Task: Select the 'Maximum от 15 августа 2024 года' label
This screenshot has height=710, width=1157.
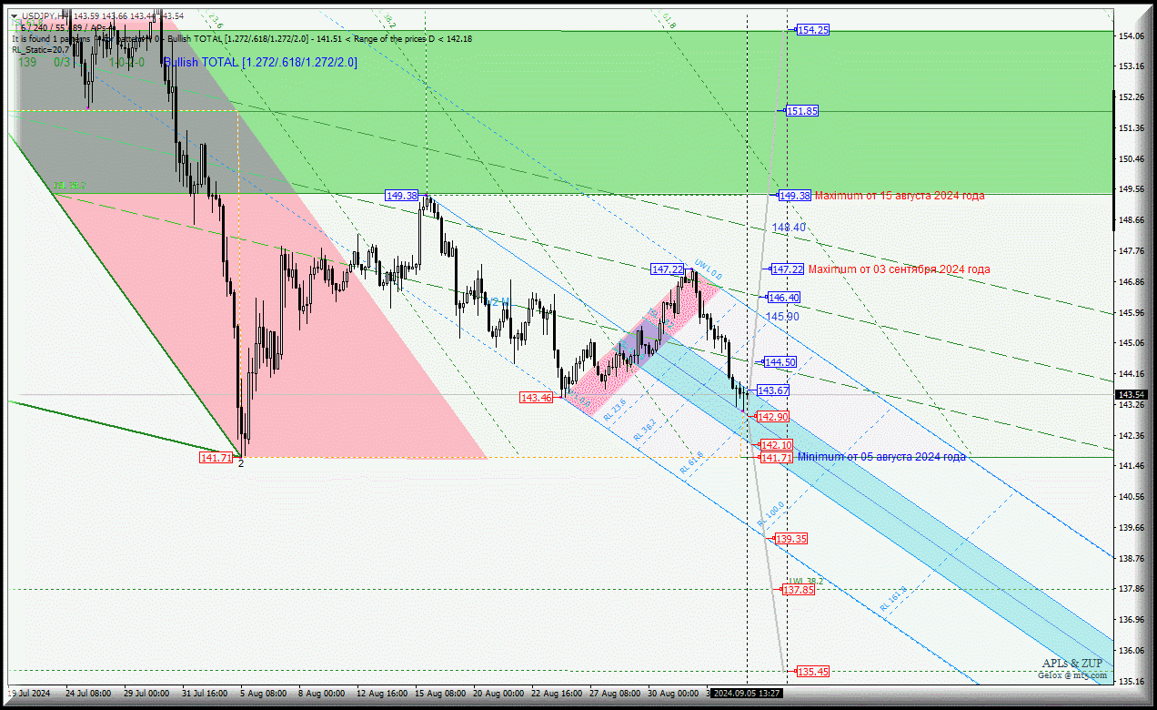Action: (899, 196)
